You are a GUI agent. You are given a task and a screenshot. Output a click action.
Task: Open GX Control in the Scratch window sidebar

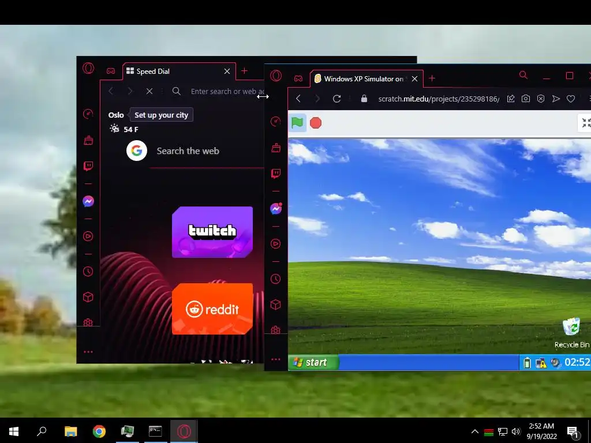point(275,121)
